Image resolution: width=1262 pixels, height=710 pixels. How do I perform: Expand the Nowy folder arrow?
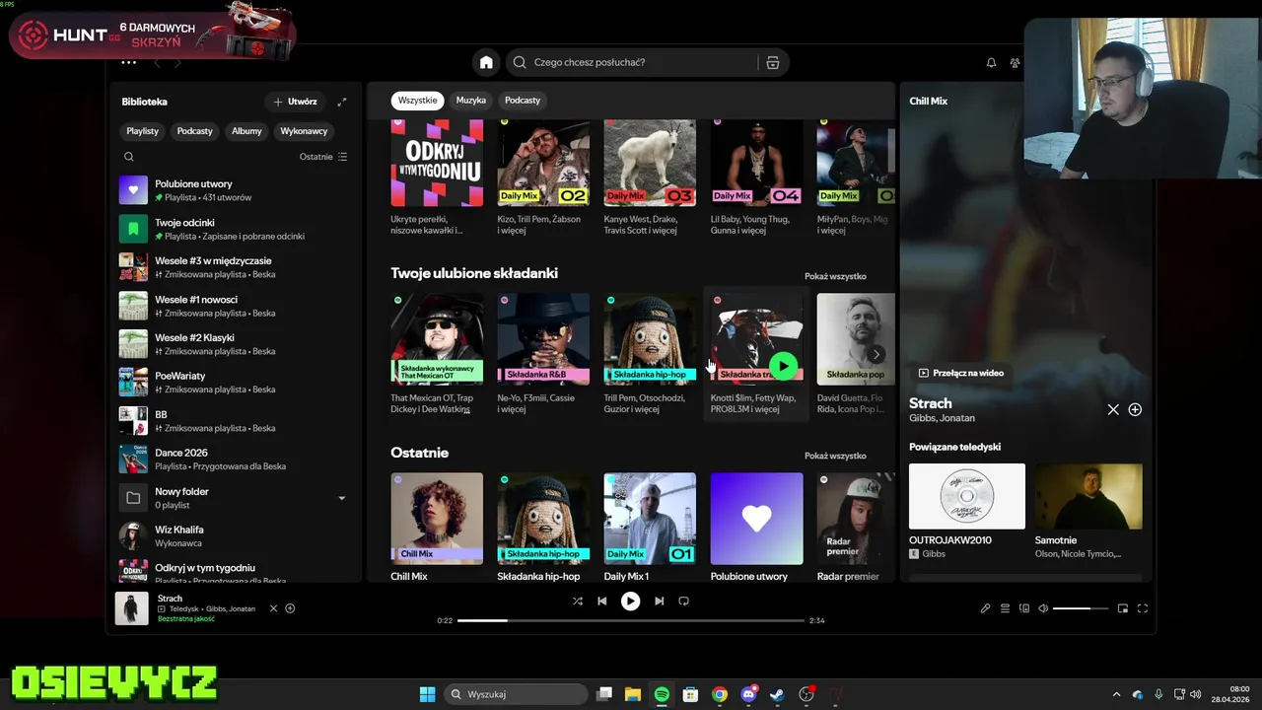click(x=342, y=498)
